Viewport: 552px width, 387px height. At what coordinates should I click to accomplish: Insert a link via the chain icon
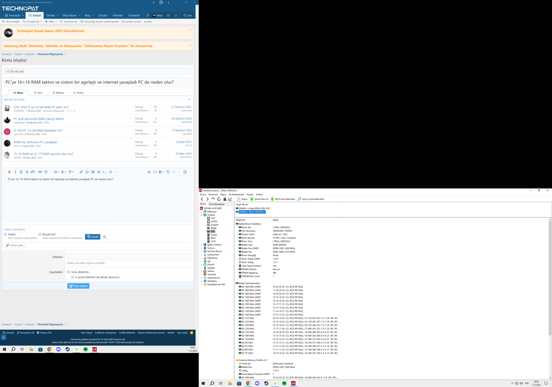pos(81,172)
